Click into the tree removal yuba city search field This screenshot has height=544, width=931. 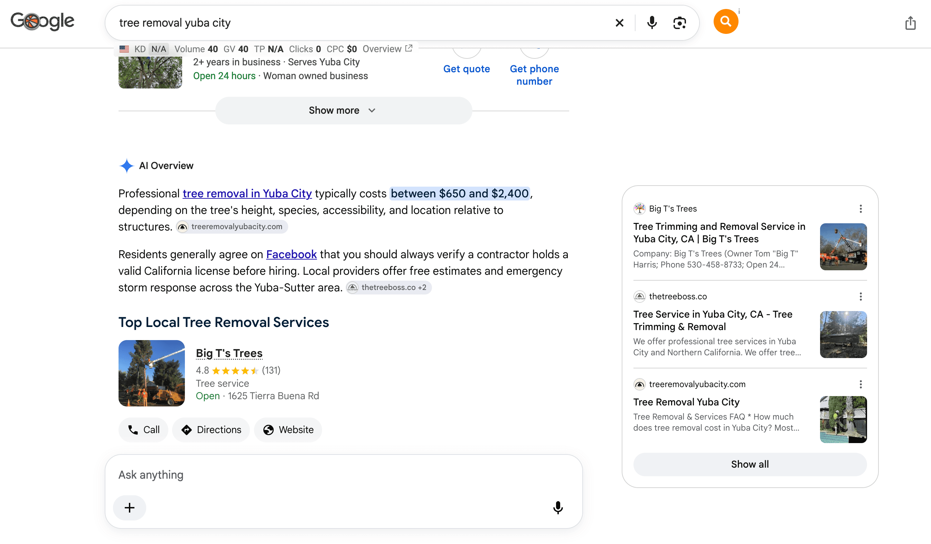point(362,23)
